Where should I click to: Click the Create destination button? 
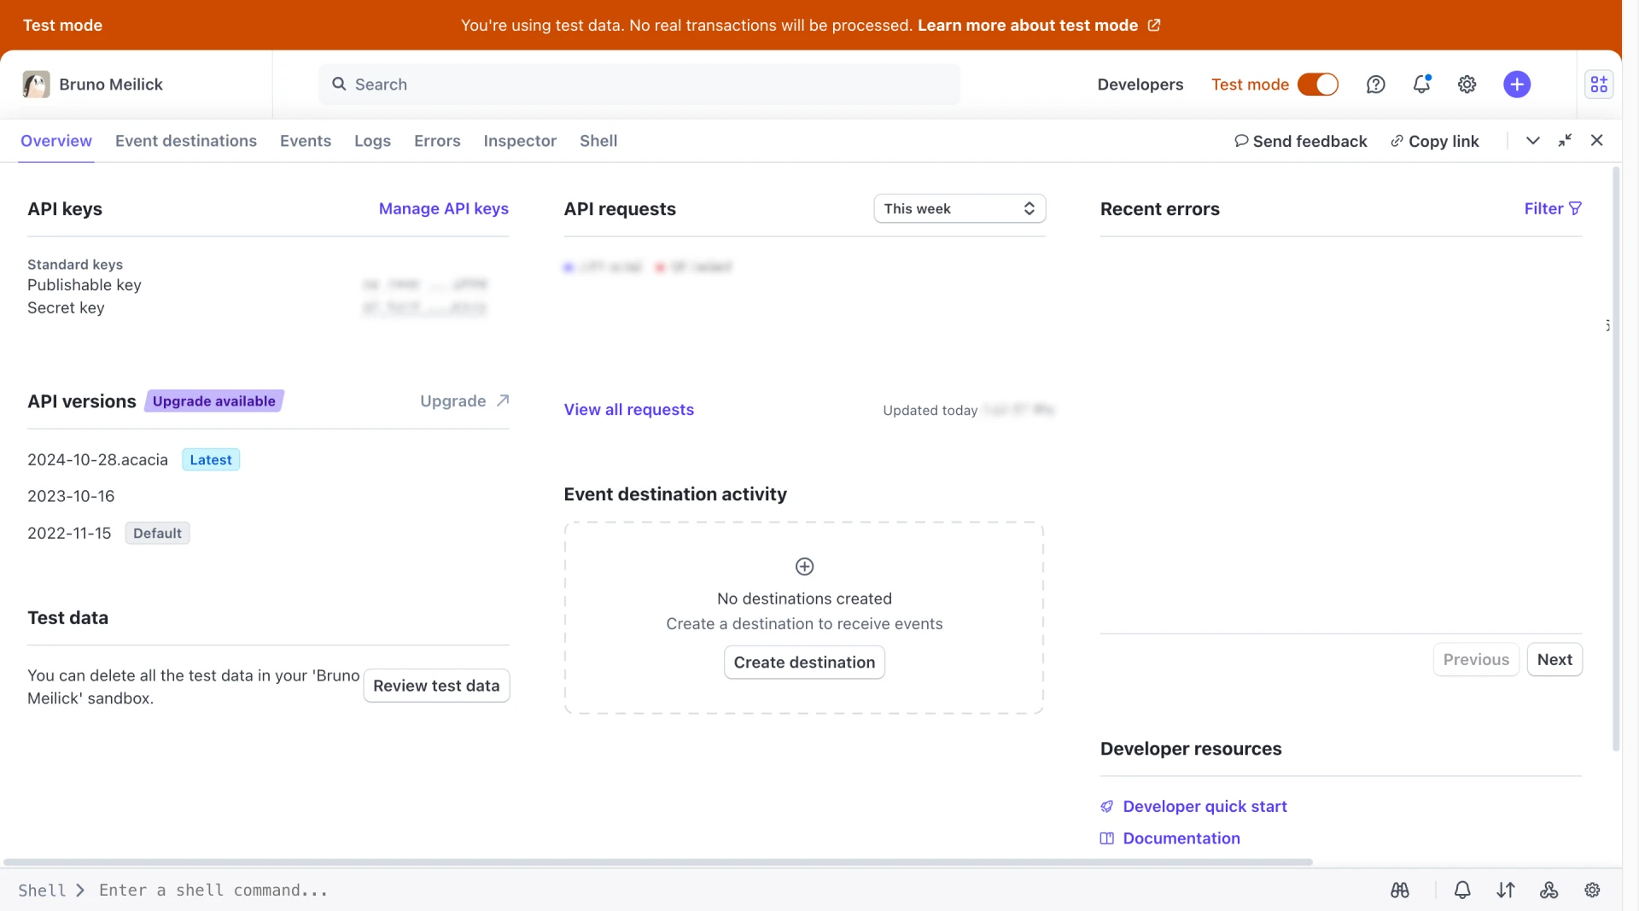[803, 662]
